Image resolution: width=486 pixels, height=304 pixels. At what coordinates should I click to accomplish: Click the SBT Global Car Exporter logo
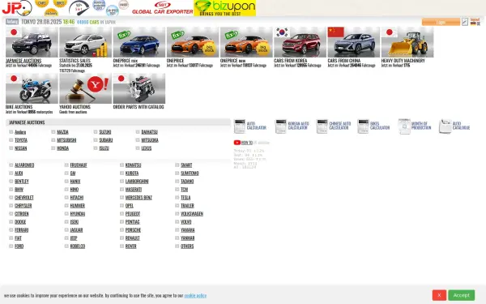(x=163, y=8)
